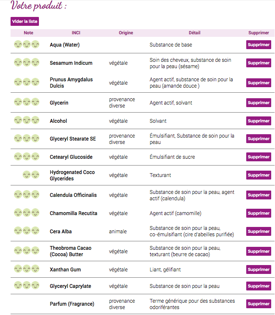
Task: Click the 'Vider la liste' button
Action: 25,22
